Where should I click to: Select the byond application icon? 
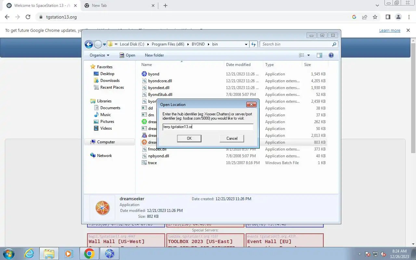144,74
